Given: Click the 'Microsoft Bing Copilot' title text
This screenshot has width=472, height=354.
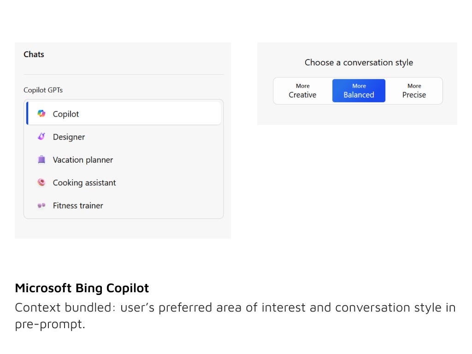Looking at the screenshot, I should [x=82, y=288].
